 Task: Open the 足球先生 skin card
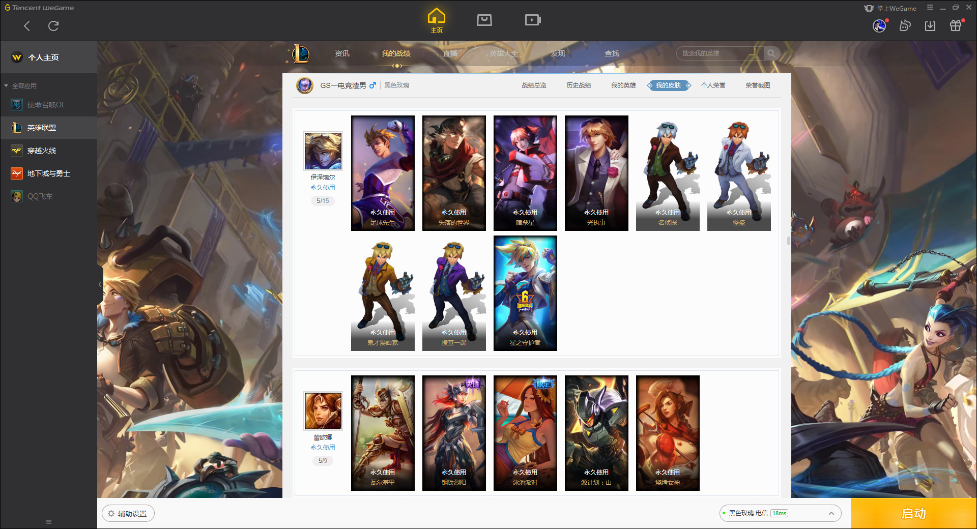click(x=383, y=173)
